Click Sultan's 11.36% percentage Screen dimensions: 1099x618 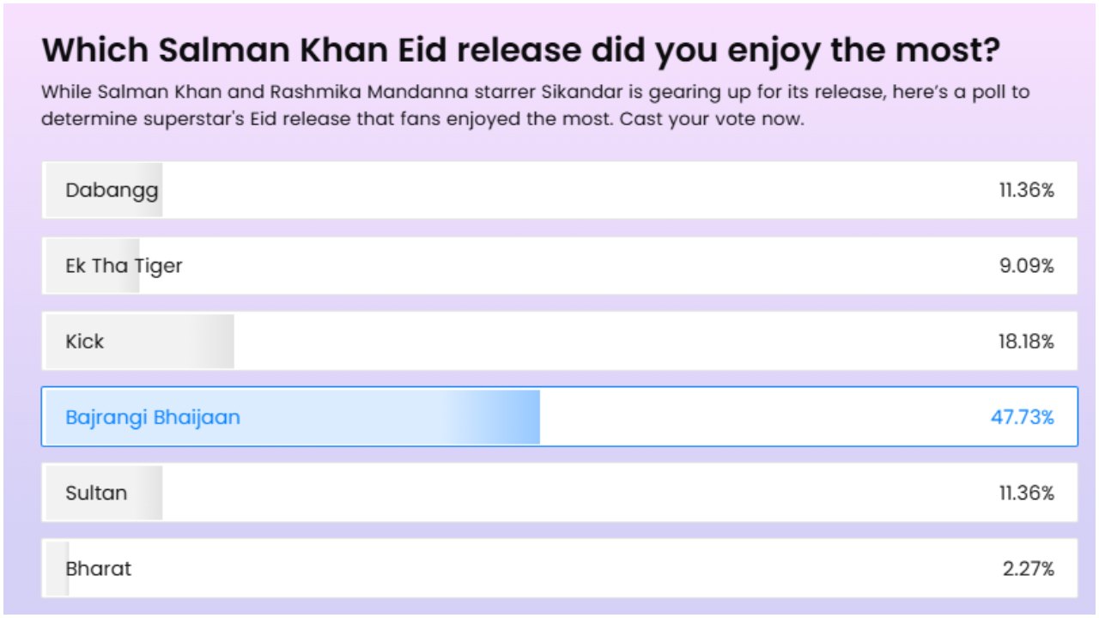[x=1026, y=493]
